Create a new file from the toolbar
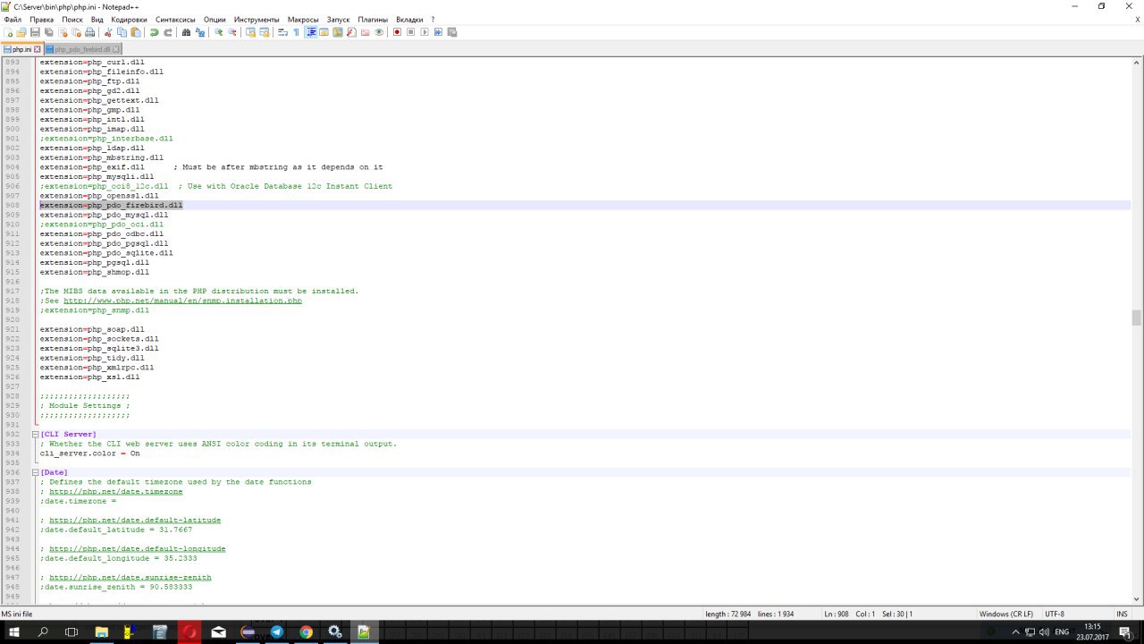1144x644 pixels. click(x=9, y=32)
